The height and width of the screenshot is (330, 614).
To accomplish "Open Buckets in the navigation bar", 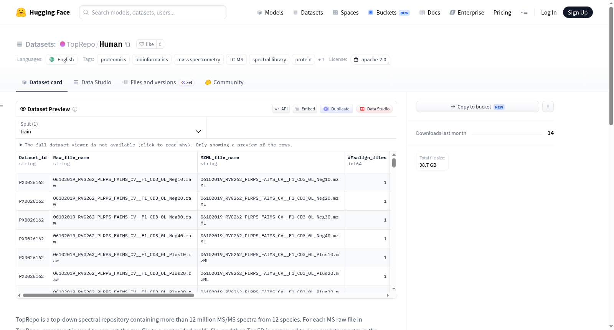I will [389, 12].
